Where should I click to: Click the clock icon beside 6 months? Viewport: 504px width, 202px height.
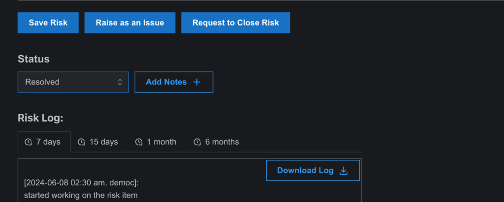197,142
